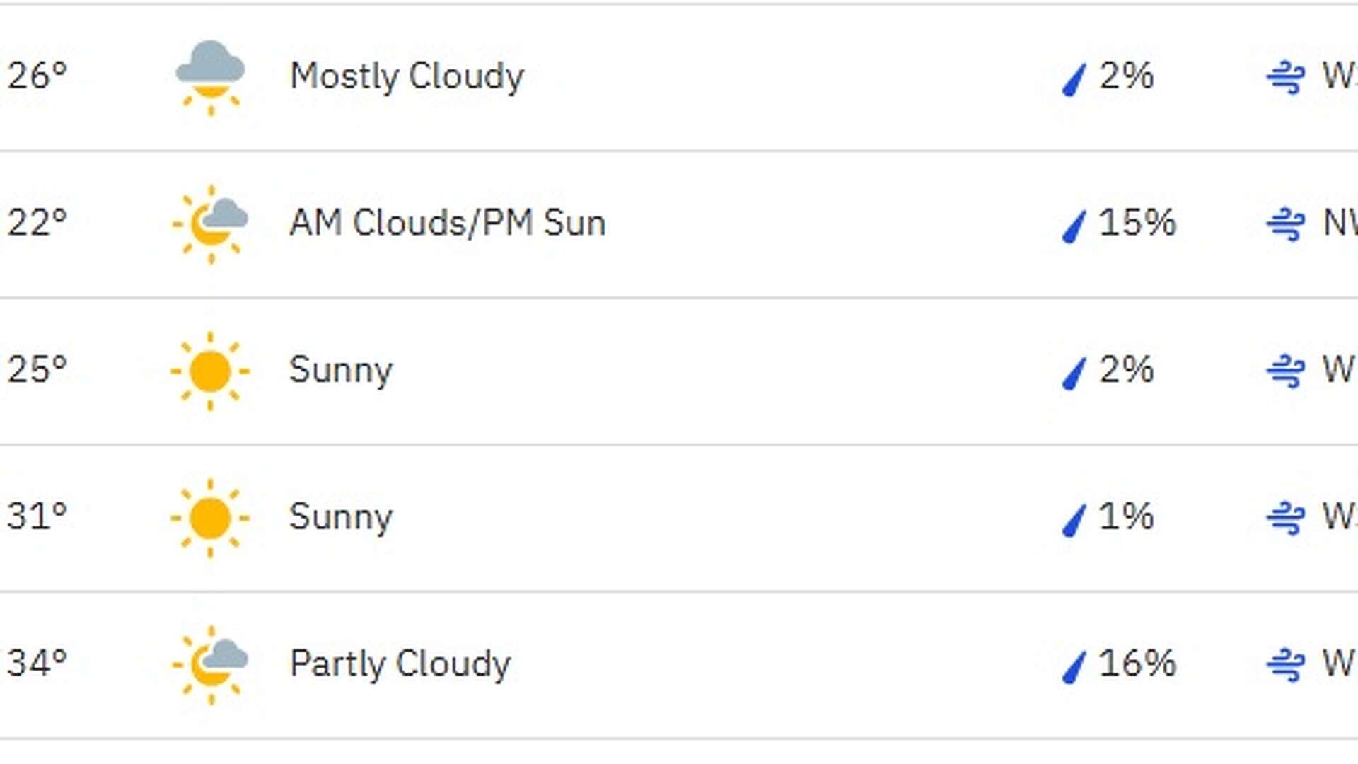Click the wind icon in the 26° row
This screenshot has height=764, width=1358.
[x=1285, y=77]
